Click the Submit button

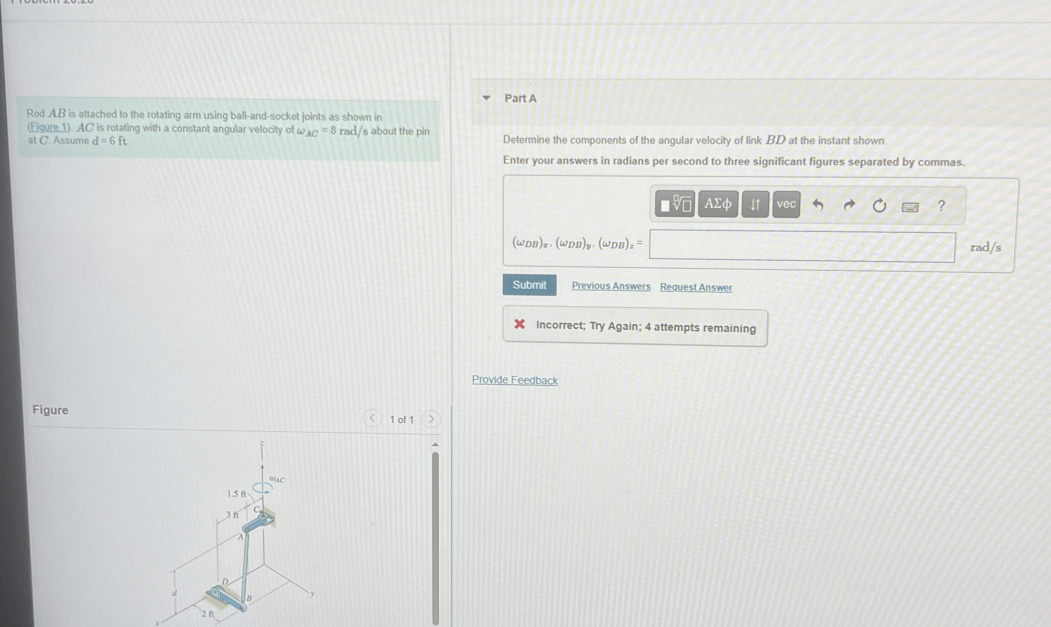coord(529,285)
